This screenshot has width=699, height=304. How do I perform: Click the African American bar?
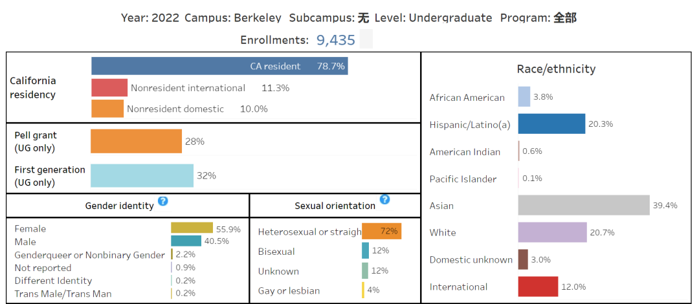tap(524, 97)
